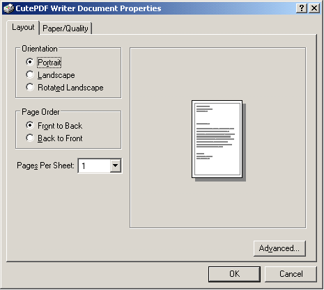Click the Pages Per Sheet label
Screen dimensions: 324x290
tap(45, 166)
